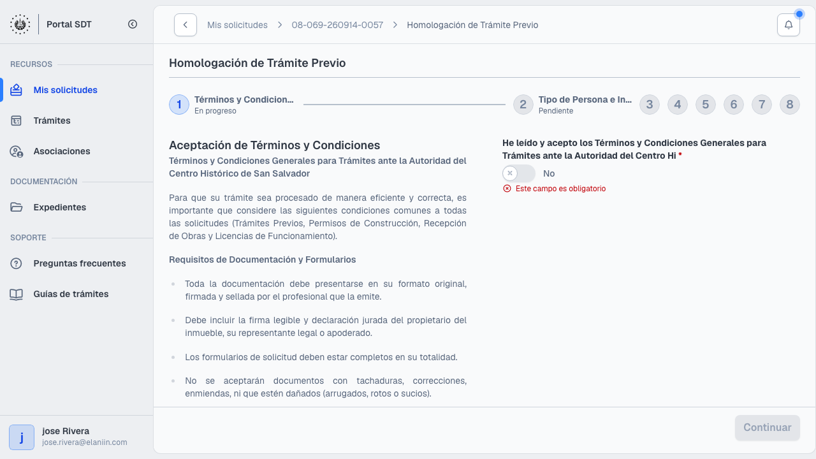This screenshot has width=816, height=459.
Task: Open Guías de trámites in the sidebar
Action: tap(76, 294)
